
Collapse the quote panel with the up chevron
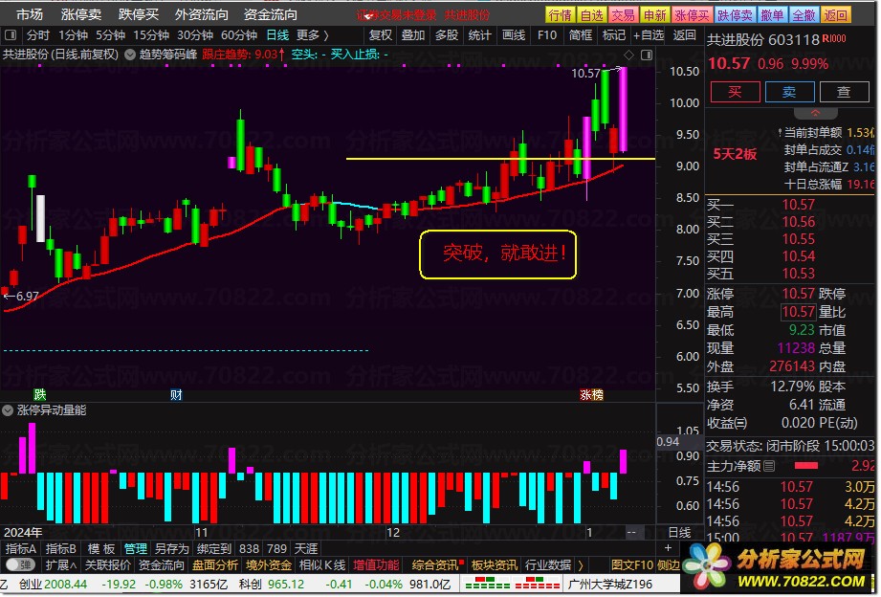tap(815, 113)
